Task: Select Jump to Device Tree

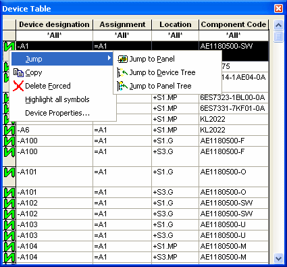Action: [162, 72]
